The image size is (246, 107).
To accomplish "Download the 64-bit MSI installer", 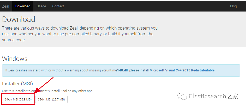I will 18,100.
